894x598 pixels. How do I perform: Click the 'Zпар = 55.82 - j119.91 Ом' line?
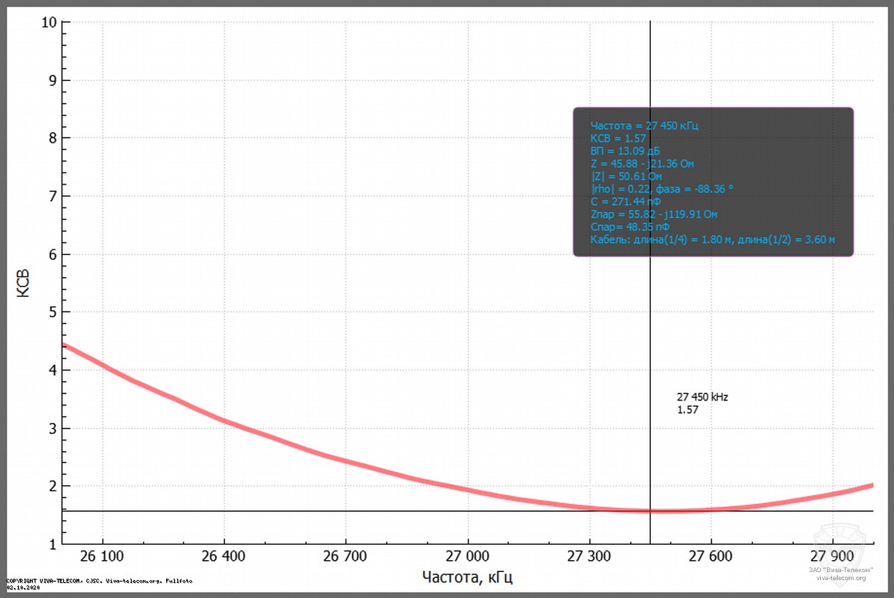654,214
